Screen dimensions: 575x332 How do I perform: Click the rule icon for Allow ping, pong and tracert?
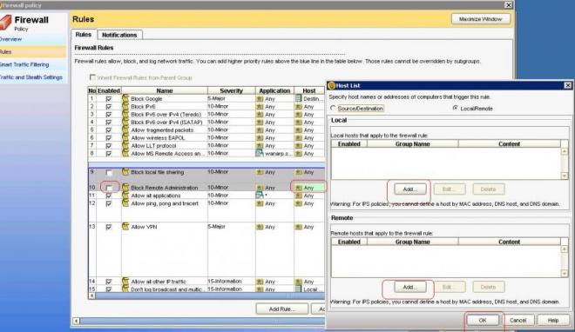[125, 203]
